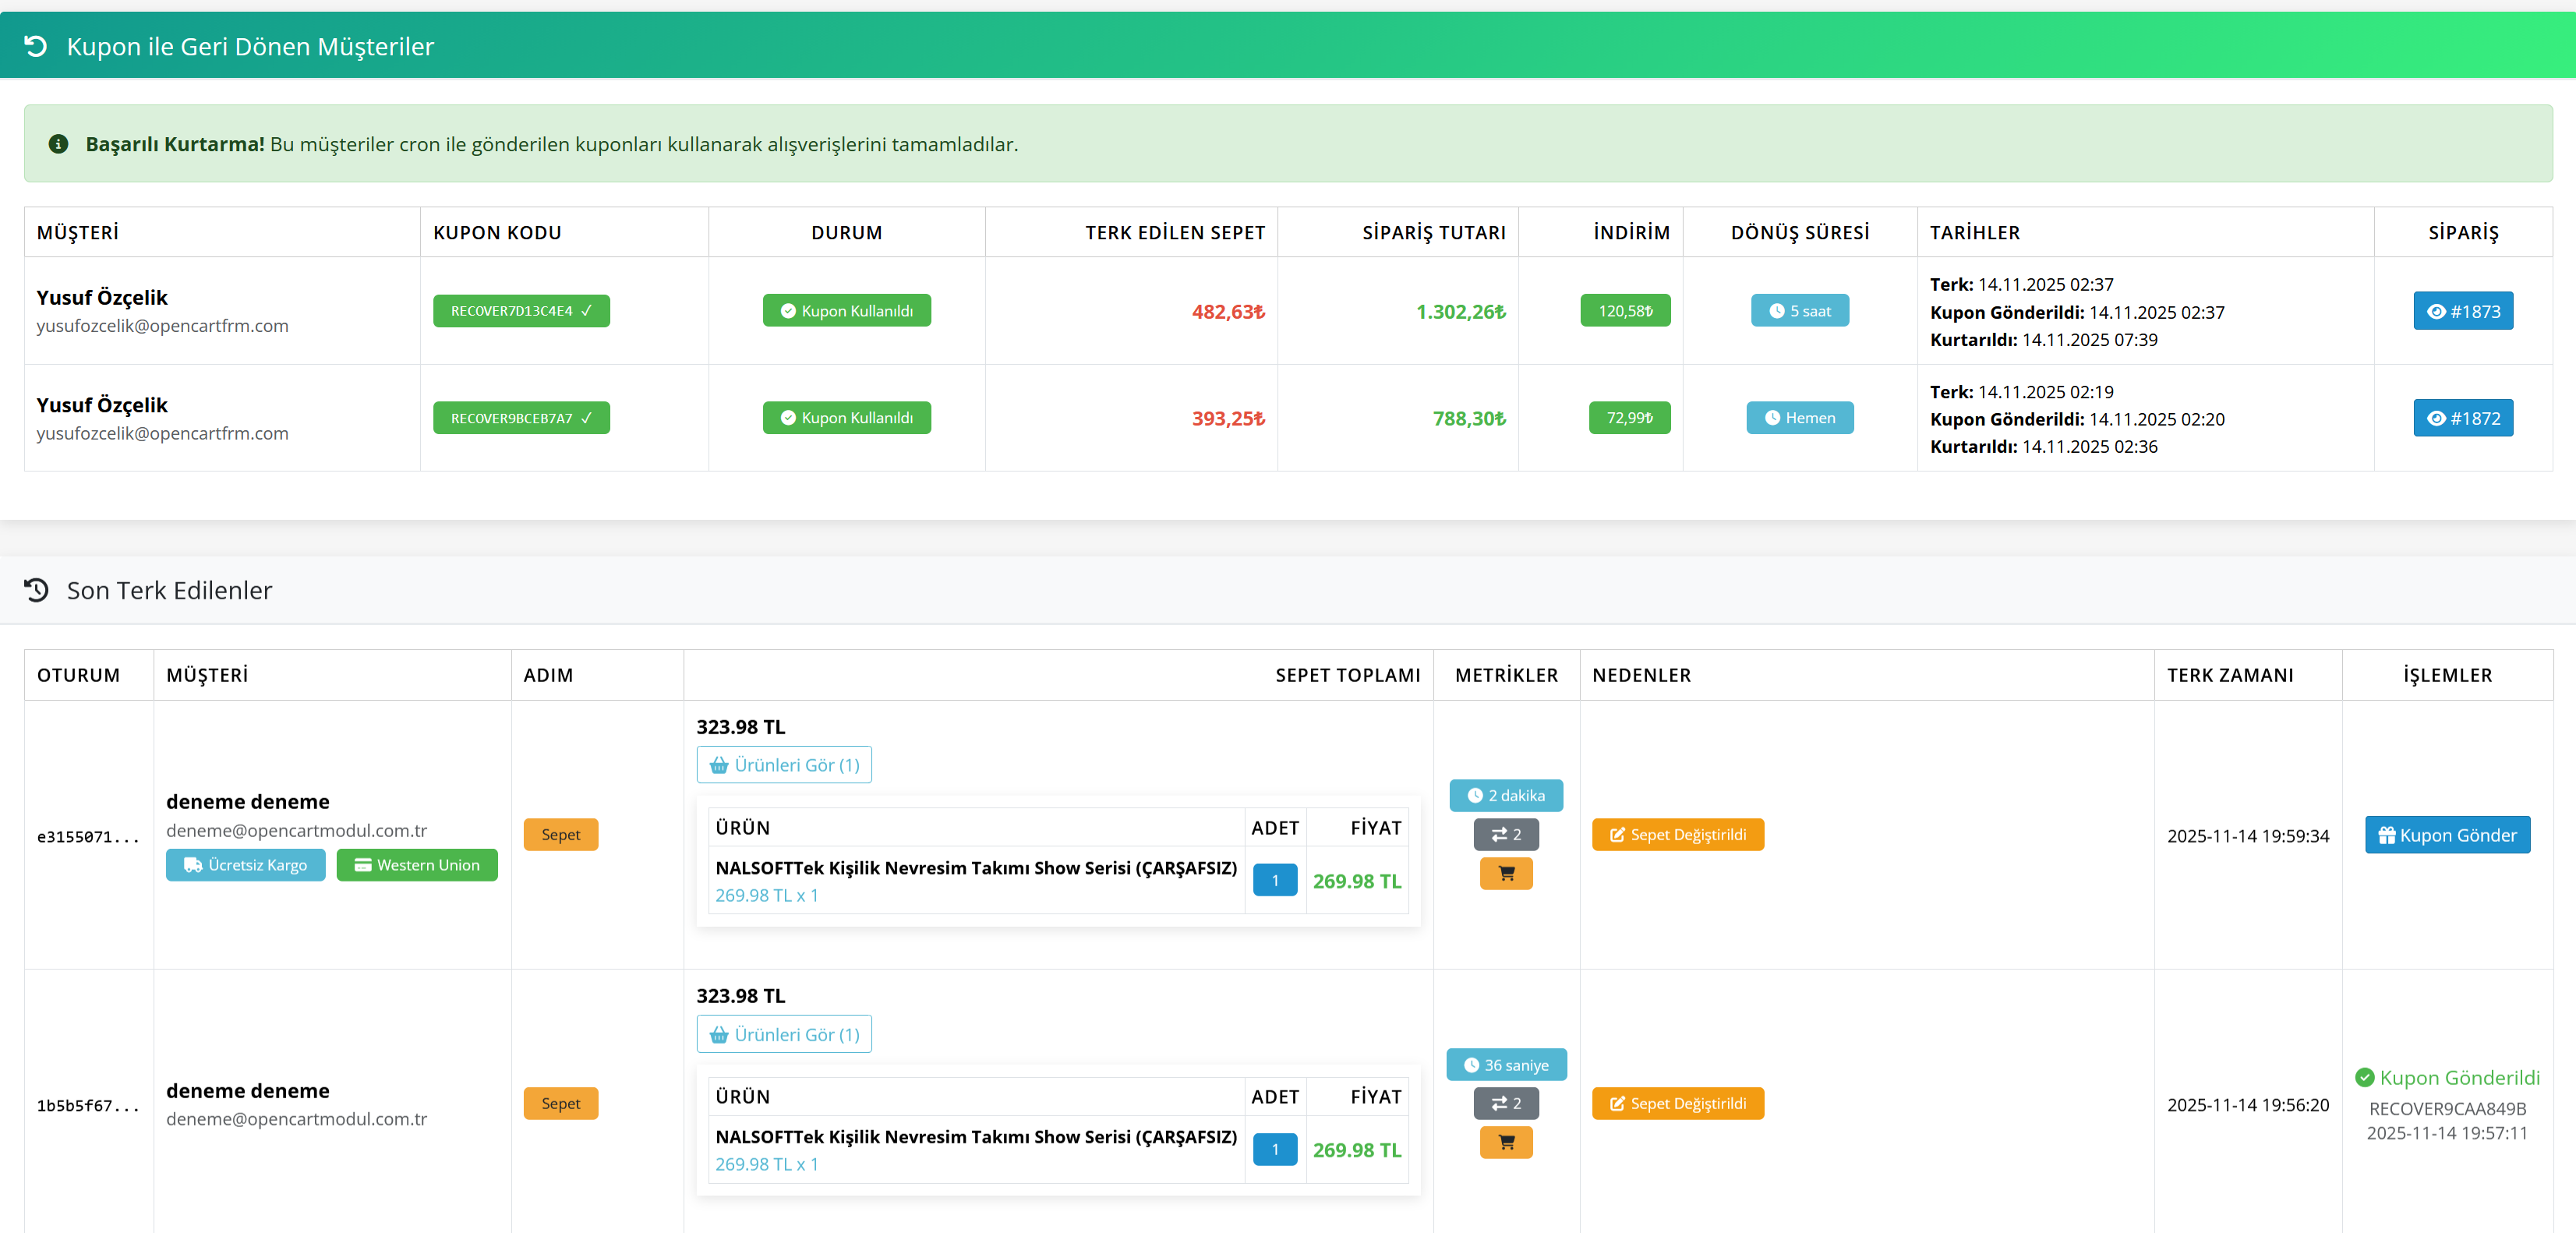The image size is (2576, 1233).
Task: View order #1872 via eye button
Action: 2462,418
